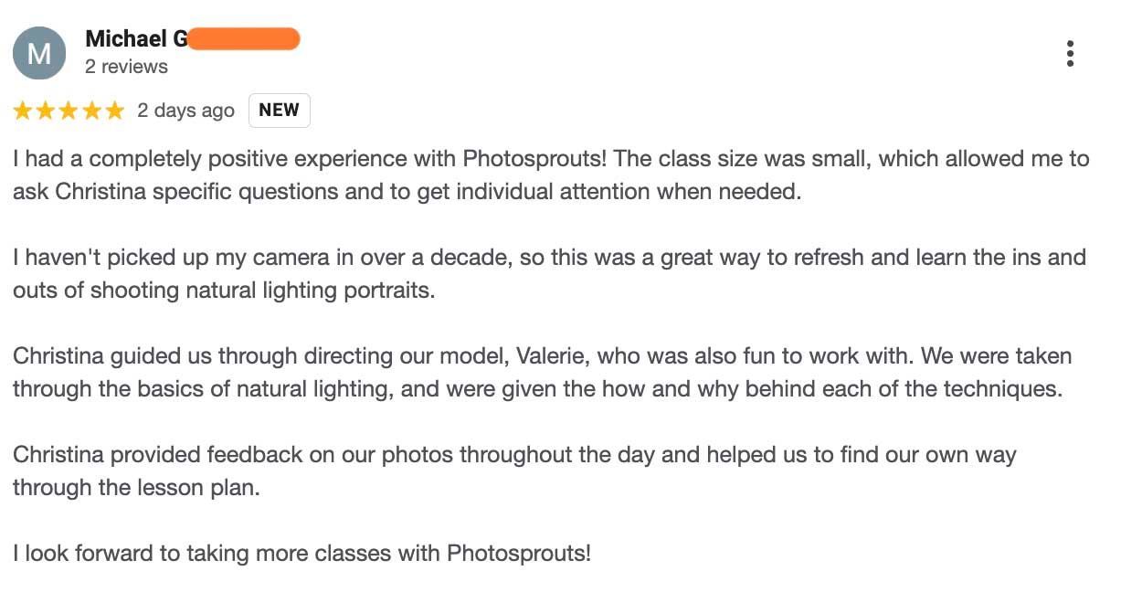
Task: Click the third, middle star of the rating
Action: tap(69, 111)
